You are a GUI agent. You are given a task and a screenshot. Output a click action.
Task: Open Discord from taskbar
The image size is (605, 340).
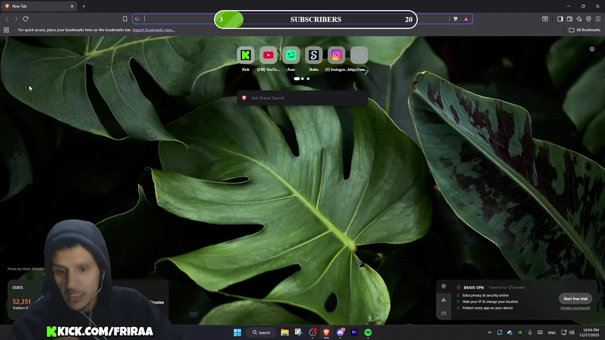[x=340, y=332]
